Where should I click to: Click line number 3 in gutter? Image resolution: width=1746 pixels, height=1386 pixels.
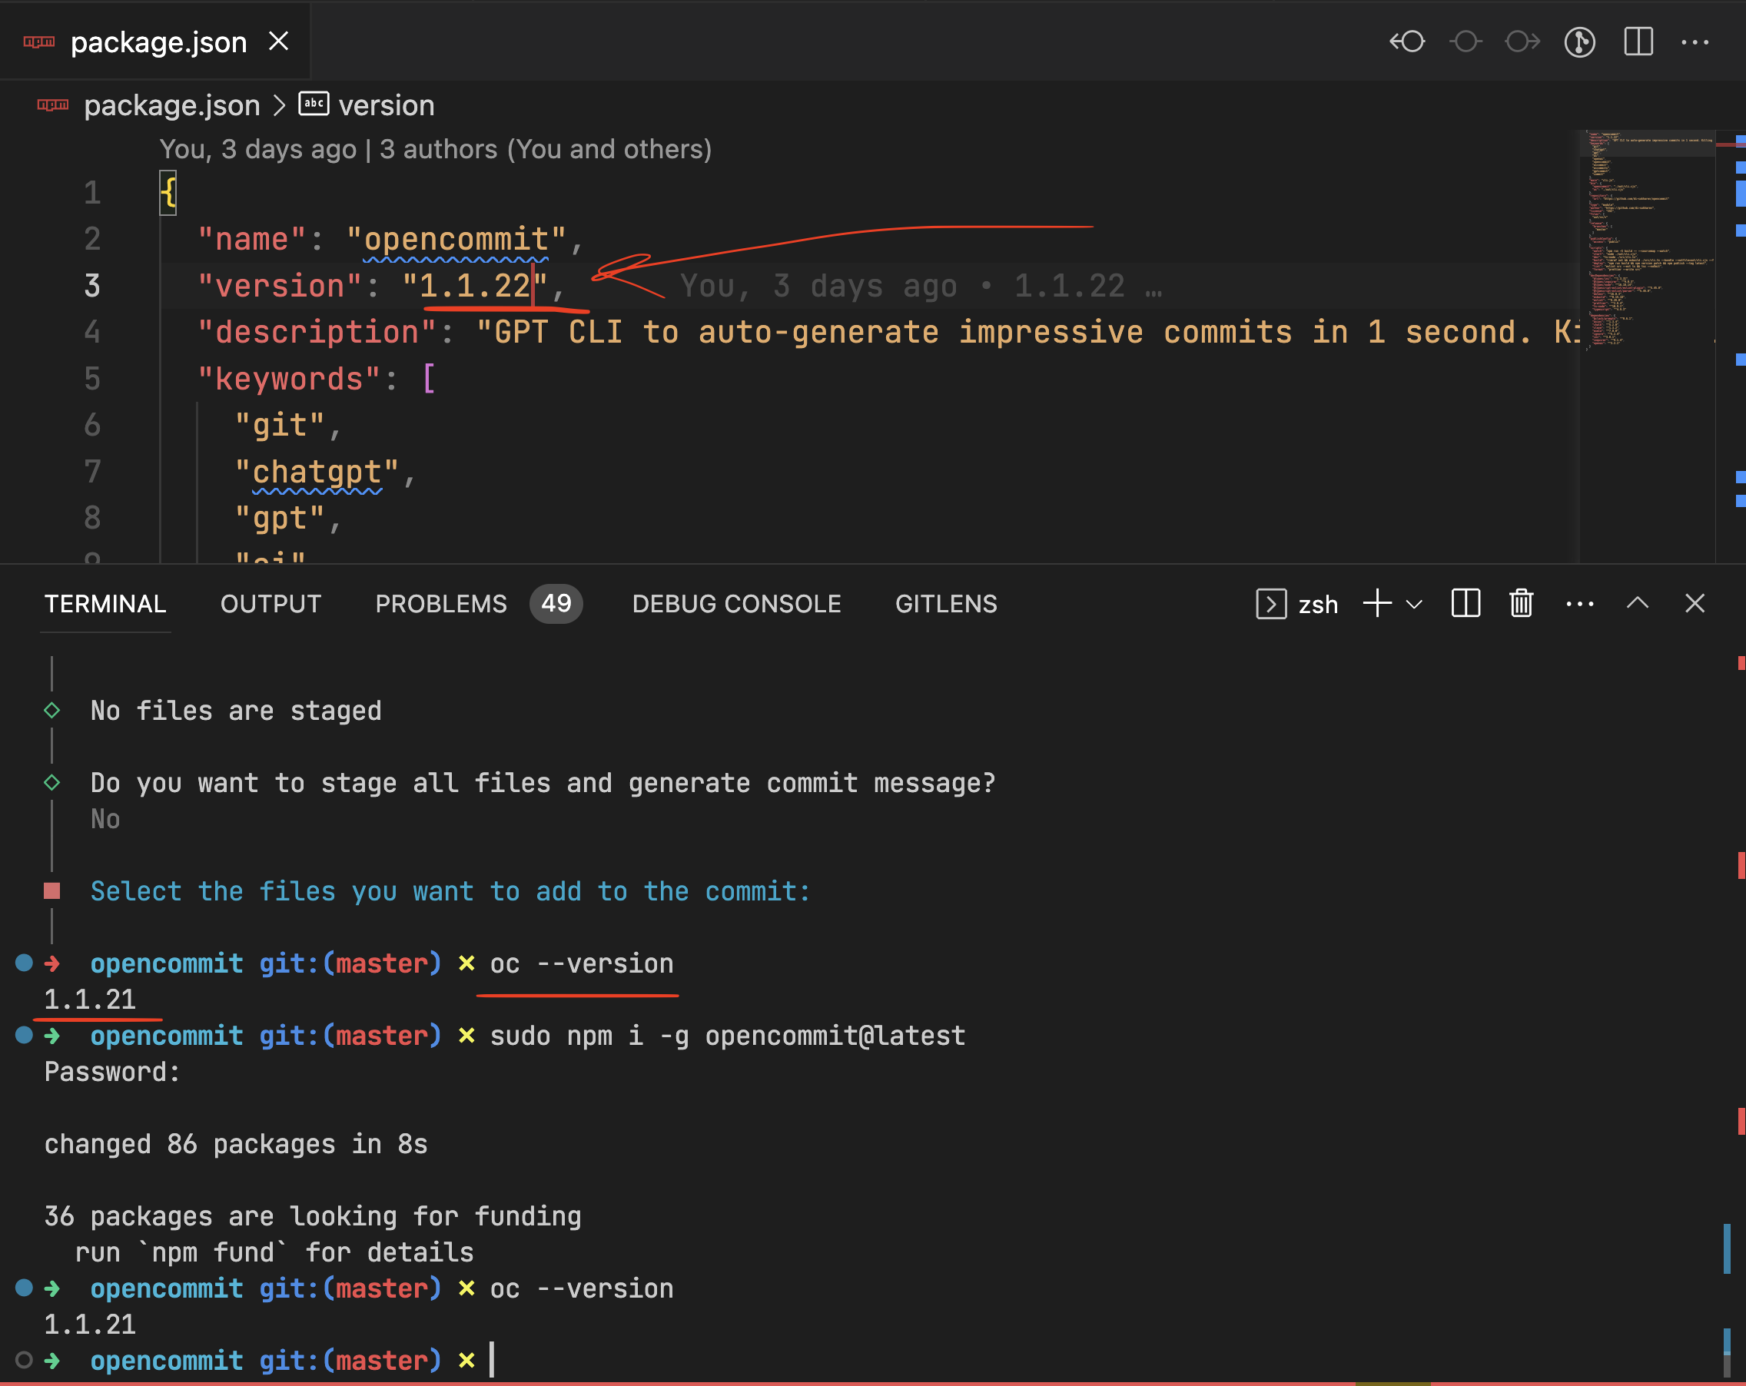(92, 286)
